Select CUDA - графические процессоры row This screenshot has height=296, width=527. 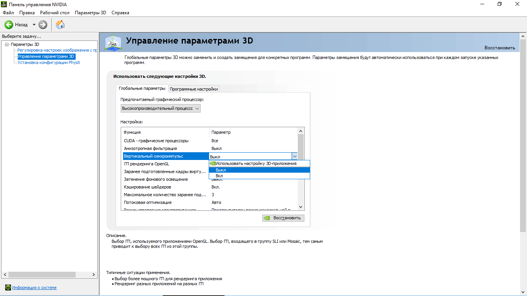pyautogui.click(x=210, y=141)
